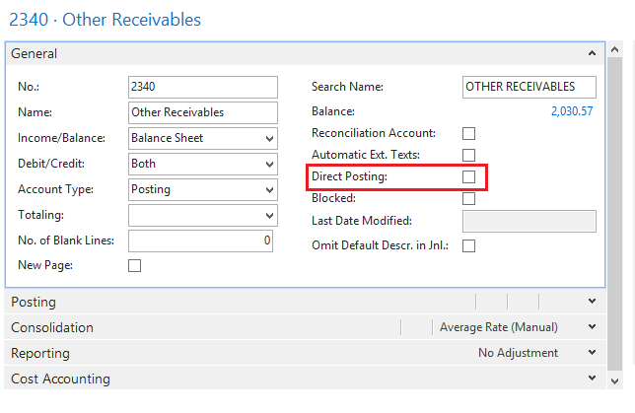Screen dimensions: 635x413
Task: Click the No. of Blank Lines field
Action: coord(202,241)
